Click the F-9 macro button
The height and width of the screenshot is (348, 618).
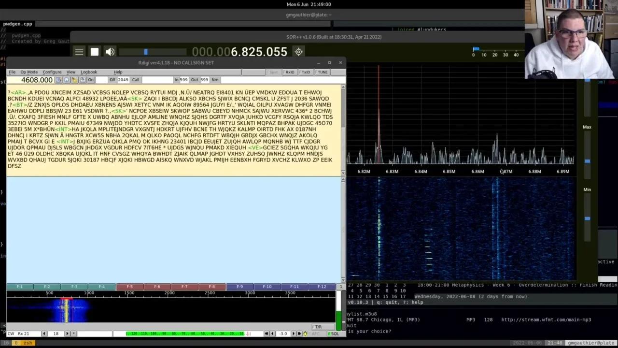coord(239,287)
